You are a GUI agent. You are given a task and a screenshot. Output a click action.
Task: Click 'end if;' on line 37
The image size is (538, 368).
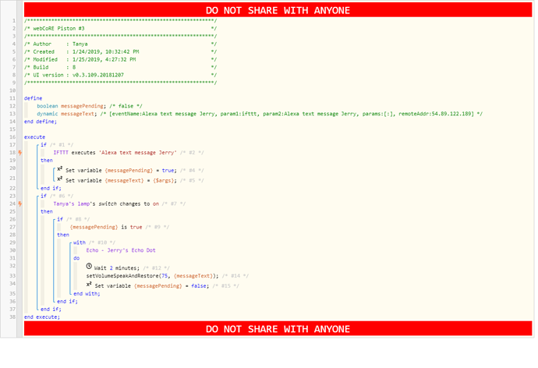point(51,309)
